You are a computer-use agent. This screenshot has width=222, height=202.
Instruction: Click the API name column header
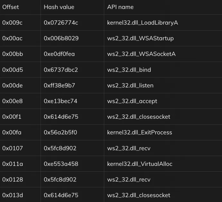120,7
